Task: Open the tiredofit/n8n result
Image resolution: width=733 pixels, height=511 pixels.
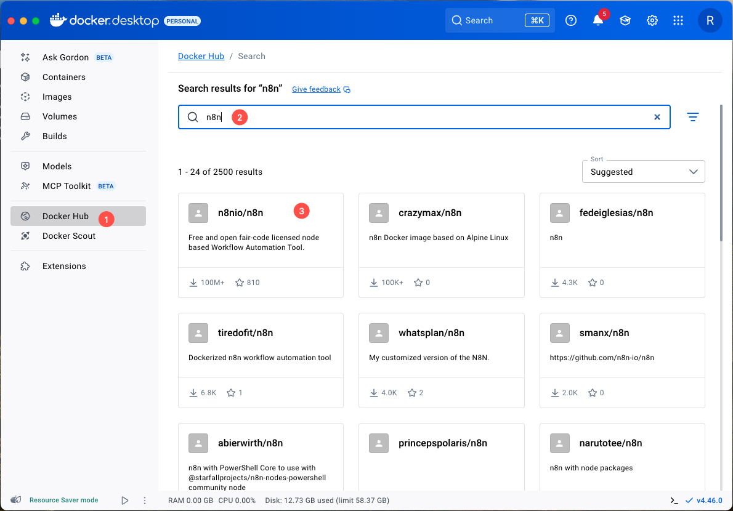Action: click(x=261, y=360)
